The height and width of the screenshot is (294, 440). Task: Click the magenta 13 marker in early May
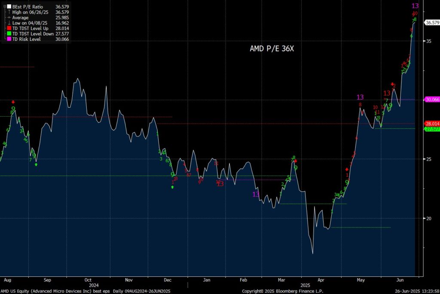[x=360, y=97]
